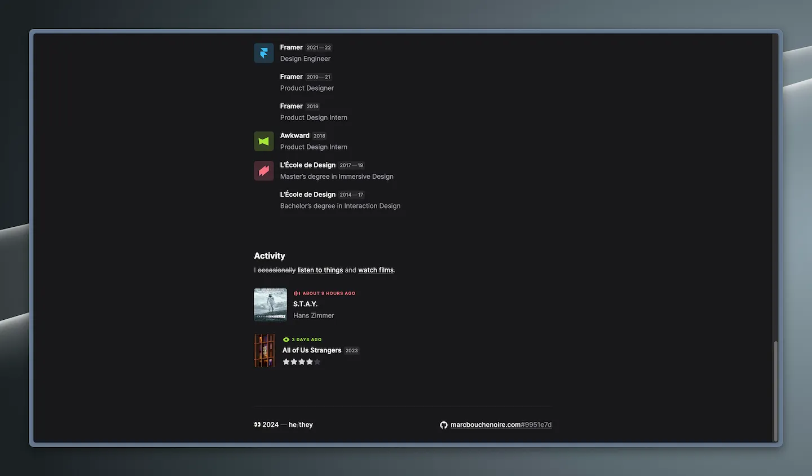Click the Framer Design Engineer entry title

291,47
